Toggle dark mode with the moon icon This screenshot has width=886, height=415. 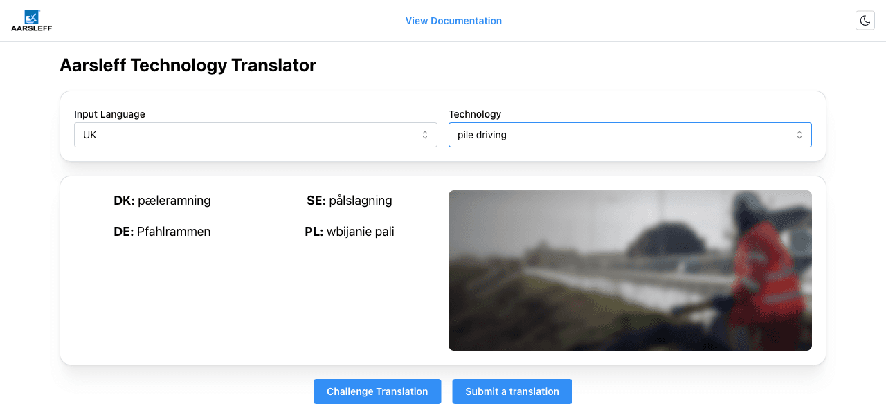click(x=865, y=21)
